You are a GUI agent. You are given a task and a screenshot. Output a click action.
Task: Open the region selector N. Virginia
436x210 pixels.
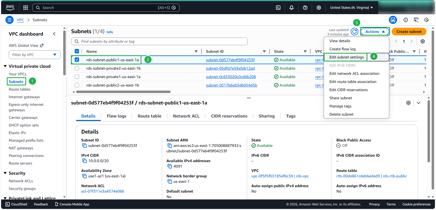point(352,8)
